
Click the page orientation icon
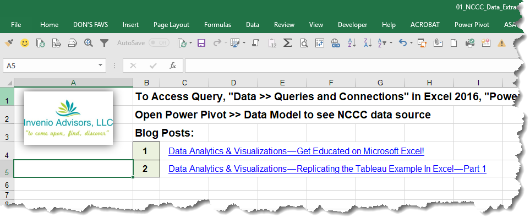point(256,43)
